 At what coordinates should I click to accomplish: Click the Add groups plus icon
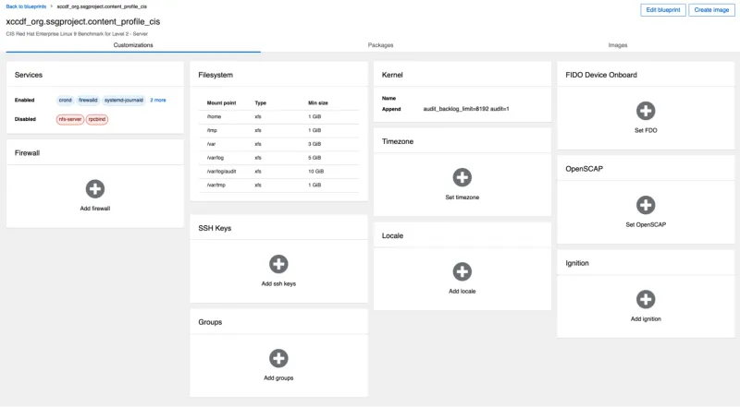[278, 358]
